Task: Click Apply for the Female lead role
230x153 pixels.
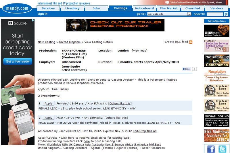Action: tap(48, 103)
